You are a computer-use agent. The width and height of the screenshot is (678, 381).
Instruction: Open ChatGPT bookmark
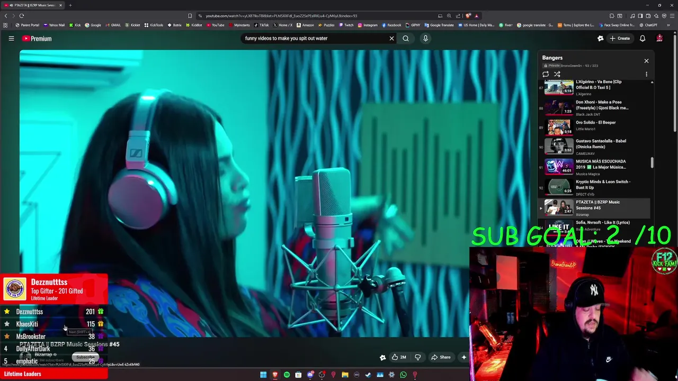tap(648, 25)
